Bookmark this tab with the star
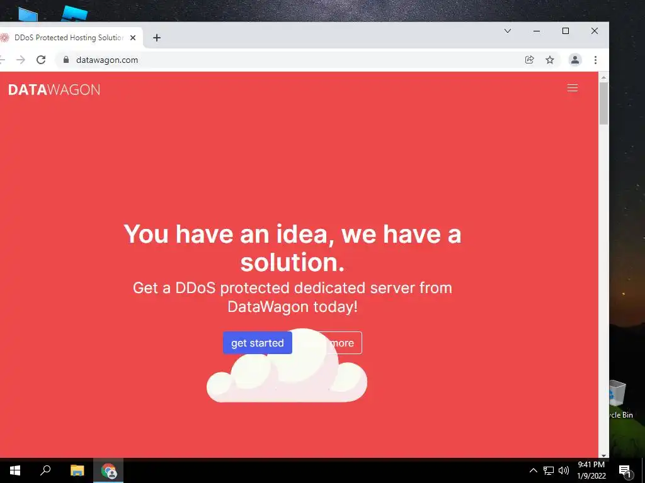645x483 pixels. coord(549,60)
